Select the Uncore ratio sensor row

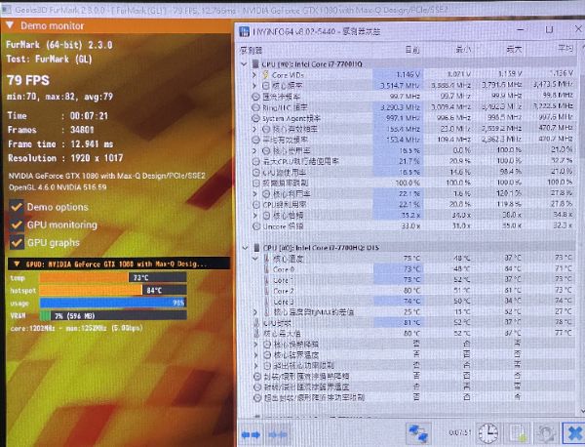coord(409,226)
